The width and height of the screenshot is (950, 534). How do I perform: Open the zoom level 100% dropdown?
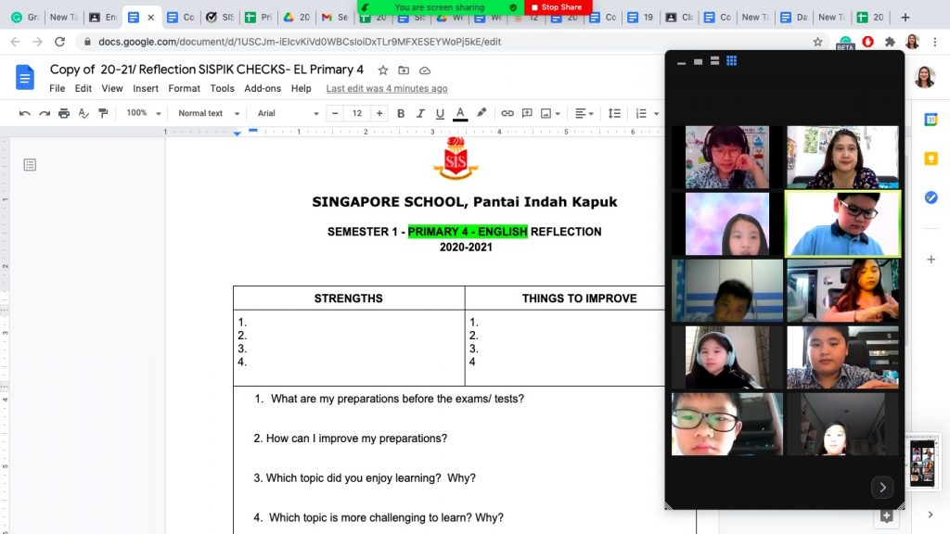click(144, 113)
